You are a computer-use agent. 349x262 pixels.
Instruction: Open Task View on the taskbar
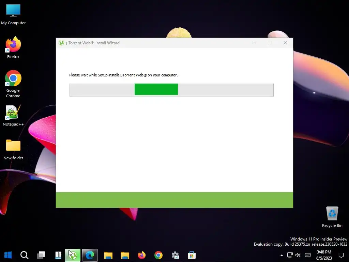[41, 255]
